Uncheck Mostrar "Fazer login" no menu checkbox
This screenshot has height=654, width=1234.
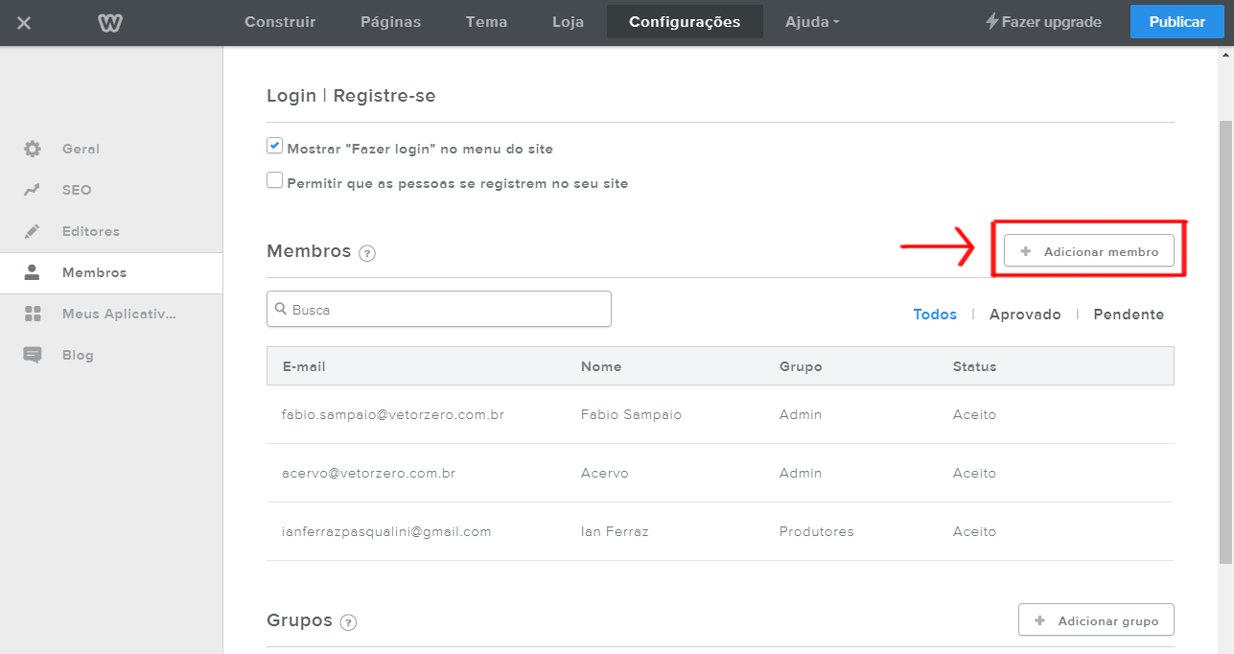coord(275,147)
